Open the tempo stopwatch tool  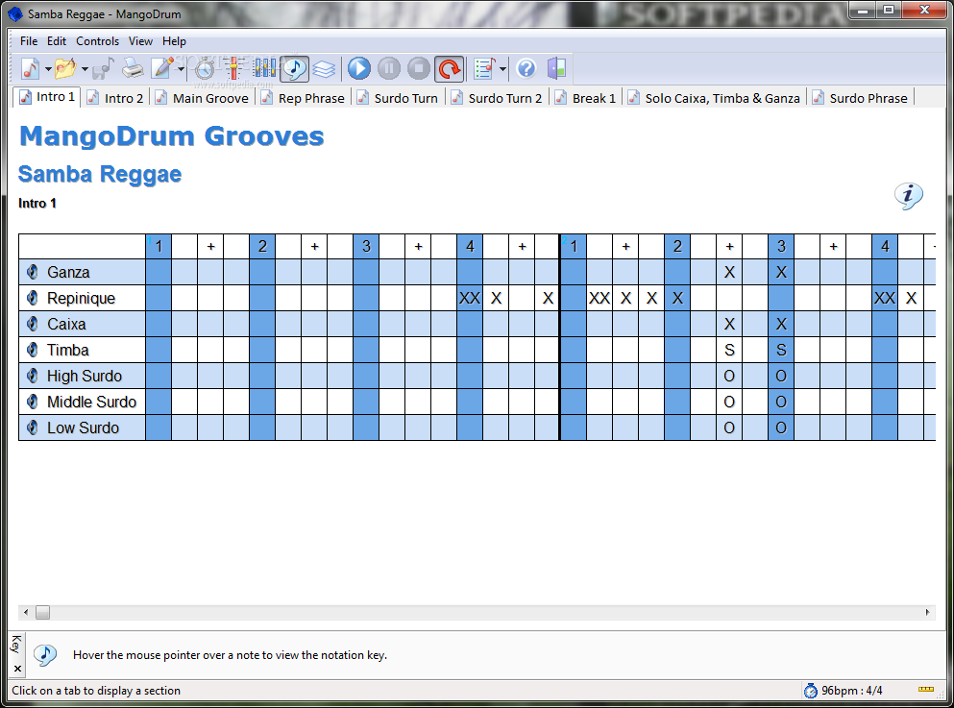click(205, 69)
